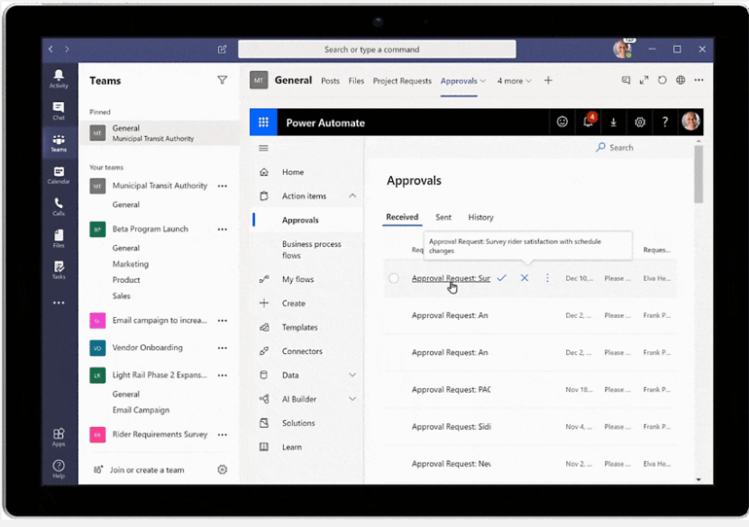Switch to the Sent approvals tab
Image resolution: width=749 pixels, height=527 pixels.
(x=444, y=217)
